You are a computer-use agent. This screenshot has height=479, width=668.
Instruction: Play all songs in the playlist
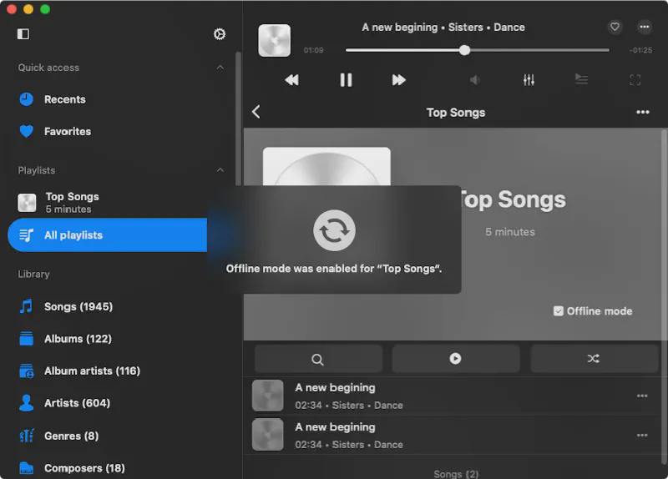(455, 359)
